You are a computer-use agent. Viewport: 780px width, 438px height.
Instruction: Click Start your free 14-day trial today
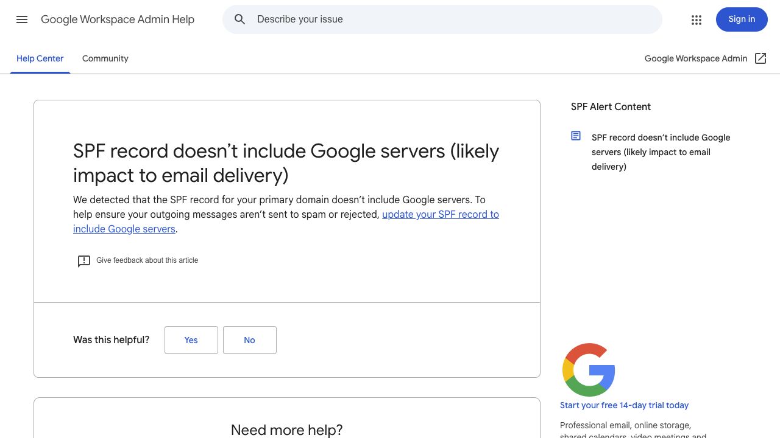[624, 405]
